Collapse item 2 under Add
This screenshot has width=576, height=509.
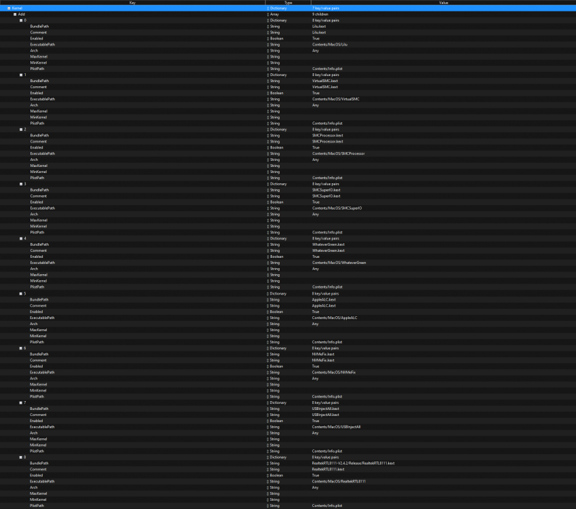[x=21, y=130]
